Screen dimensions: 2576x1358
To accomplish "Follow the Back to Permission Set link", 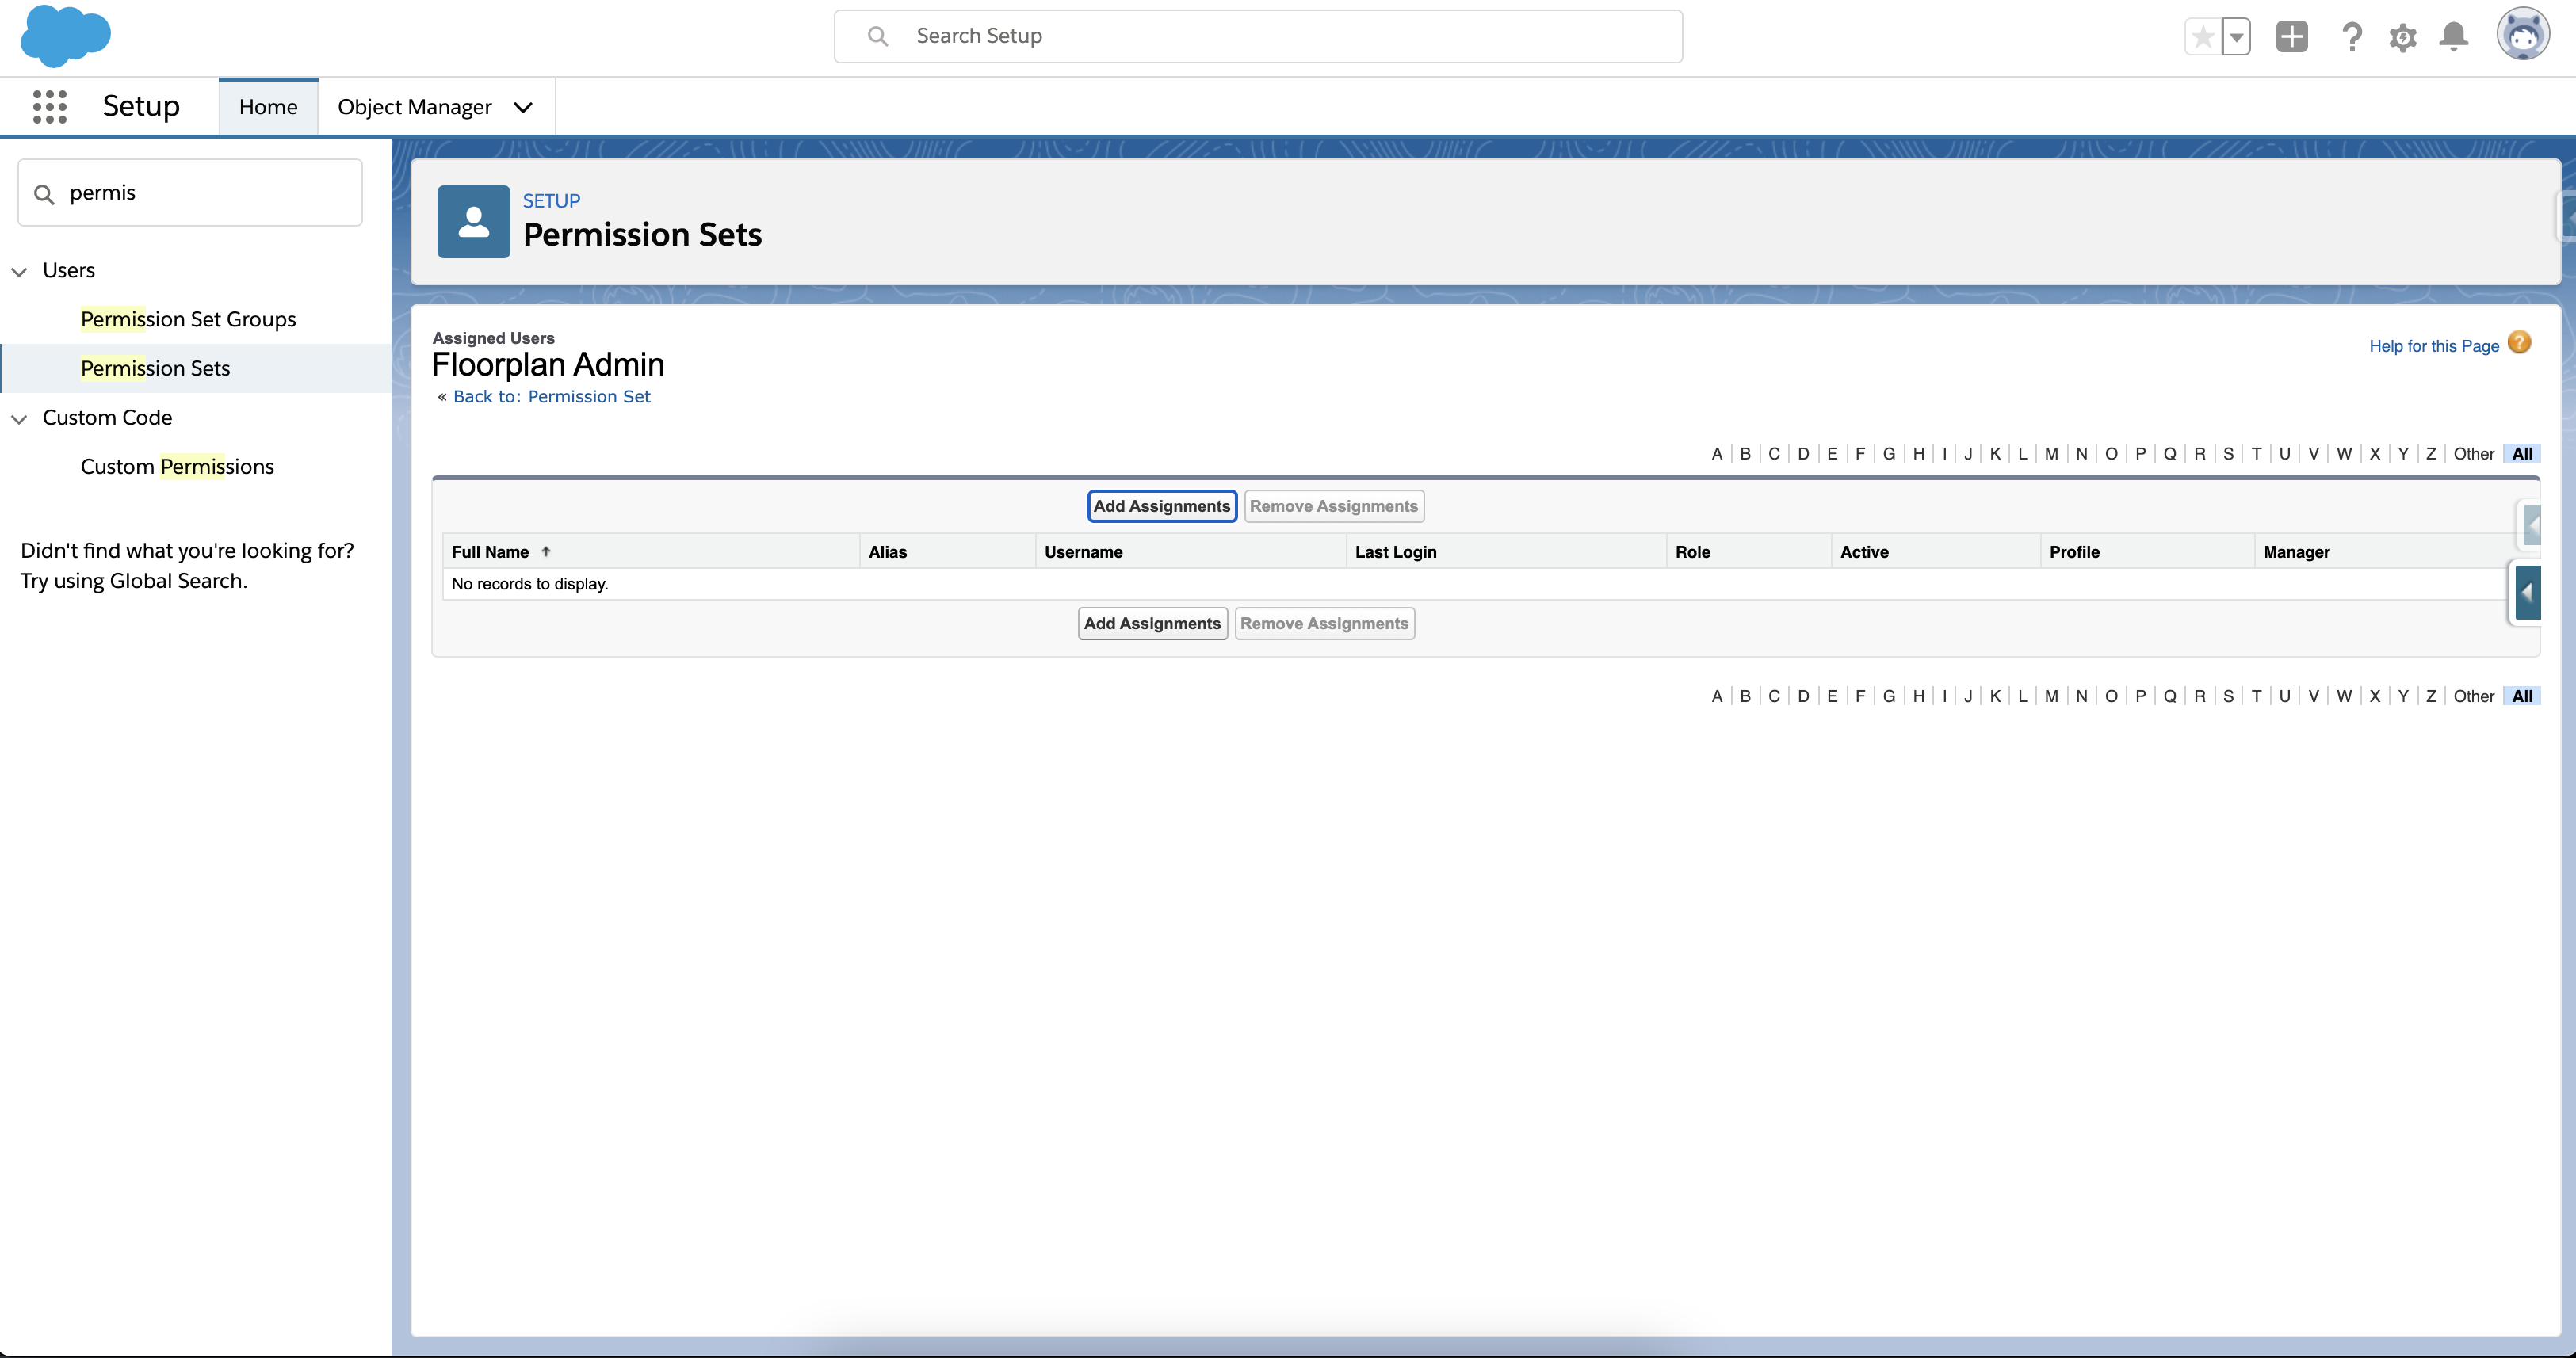I will point(551,395).
